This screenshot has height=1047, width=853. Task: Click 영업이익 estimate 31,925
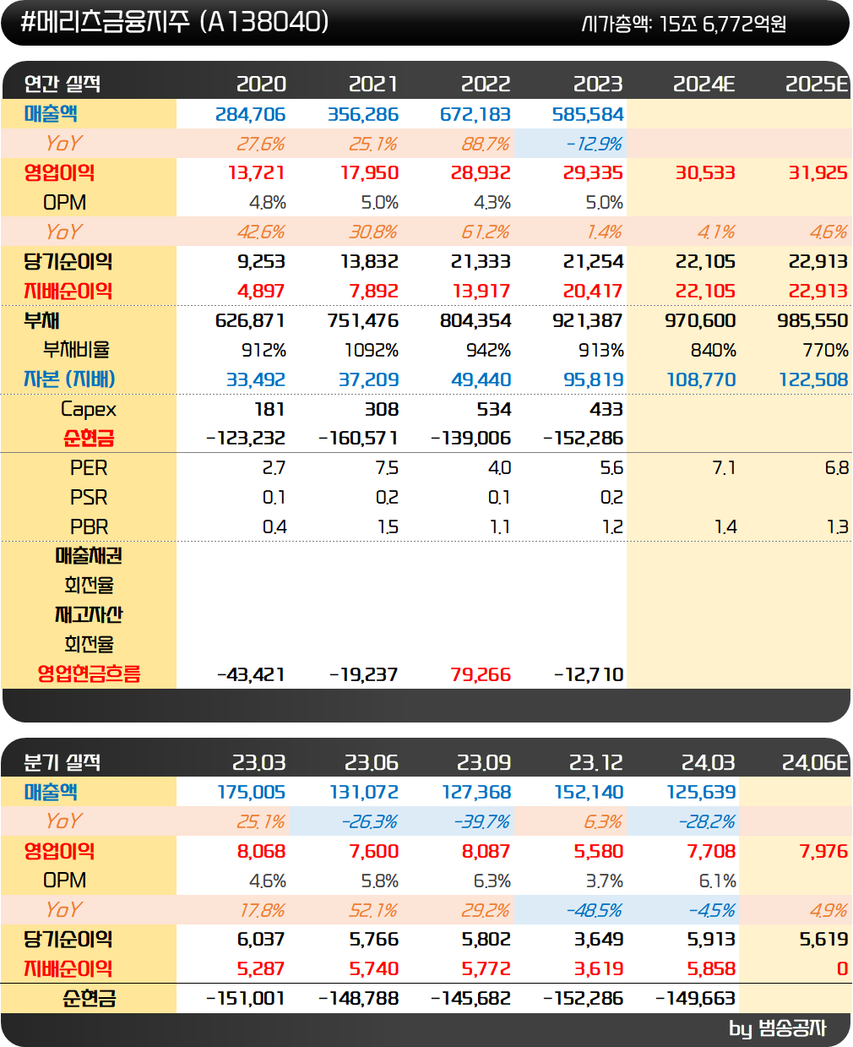(x=818, y=173)
